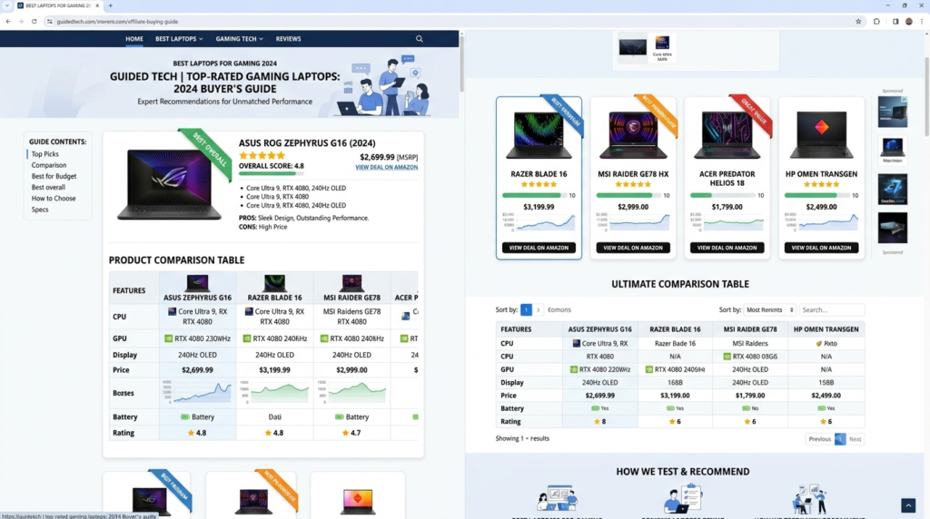Click the left page vertical scrollbar

tap(461, 63)
